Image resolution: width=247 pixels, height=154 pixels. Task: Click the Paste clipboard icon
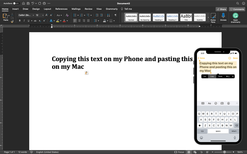point(5,16)
